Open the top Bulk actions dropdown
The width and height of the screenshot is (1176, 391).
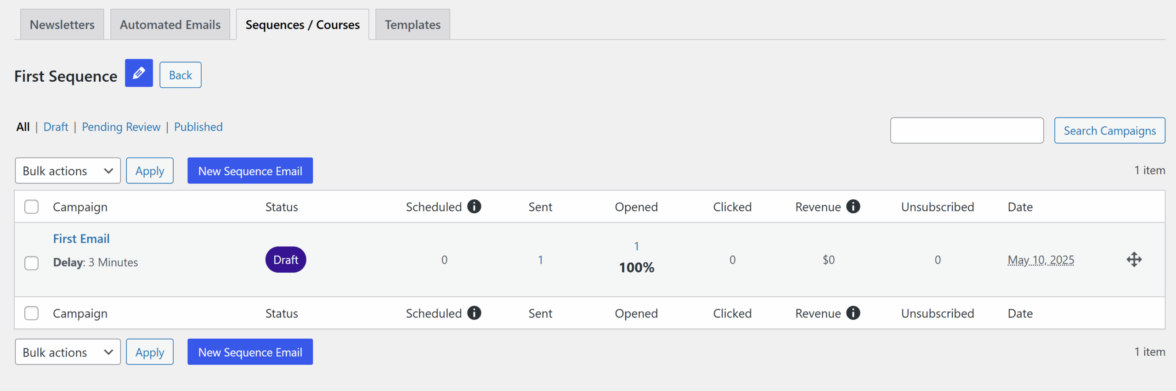(68, 170)
